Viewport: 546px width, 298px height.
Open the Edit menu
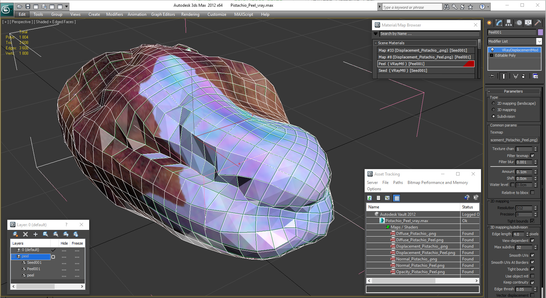(22, 14)
